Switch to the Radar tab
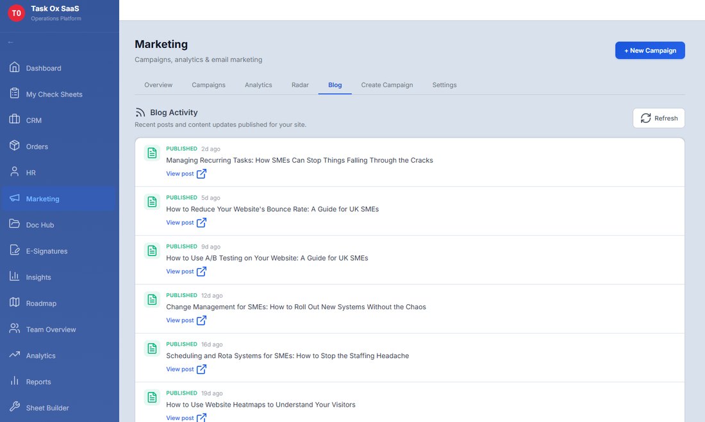705x422 pixels. click(300, 85)
